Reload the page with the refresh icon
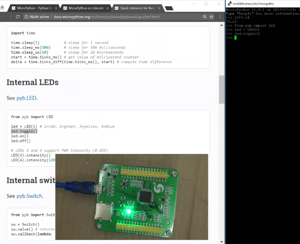Image resolution: width=300 pixels, height=244 pixels. point(18,17)
